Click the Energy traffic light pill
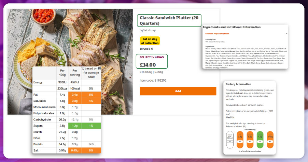Screen dimensions: 308x162 (x=230, y=139)
